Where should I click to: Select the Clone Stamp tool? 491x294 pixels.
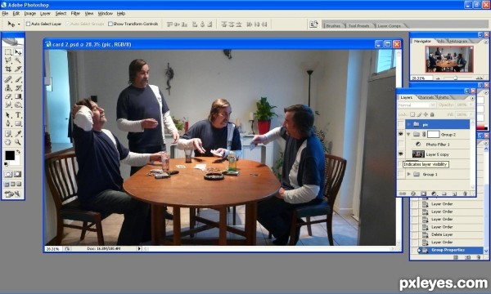pyautogui.click(x=8, y=88)
